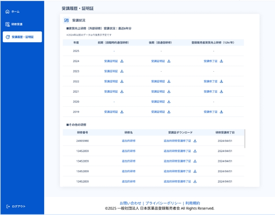Image resolution: width=275 pixels, height=215 pixels.
Task: Click the 2022 受講修了証 download icon
Action: [222, 81]
